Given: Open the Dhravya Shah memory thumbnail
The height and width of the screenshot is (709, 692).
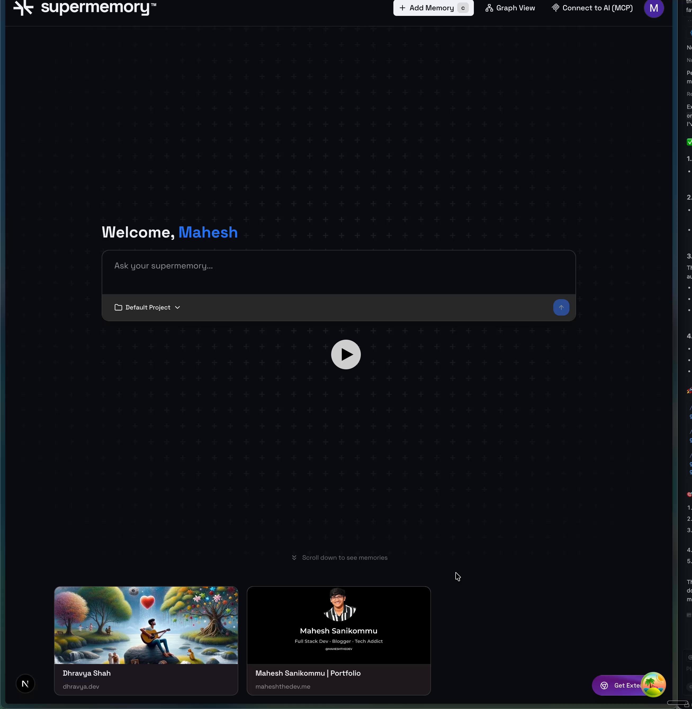Looking at the screenshot, I should (x=146, y=625).
